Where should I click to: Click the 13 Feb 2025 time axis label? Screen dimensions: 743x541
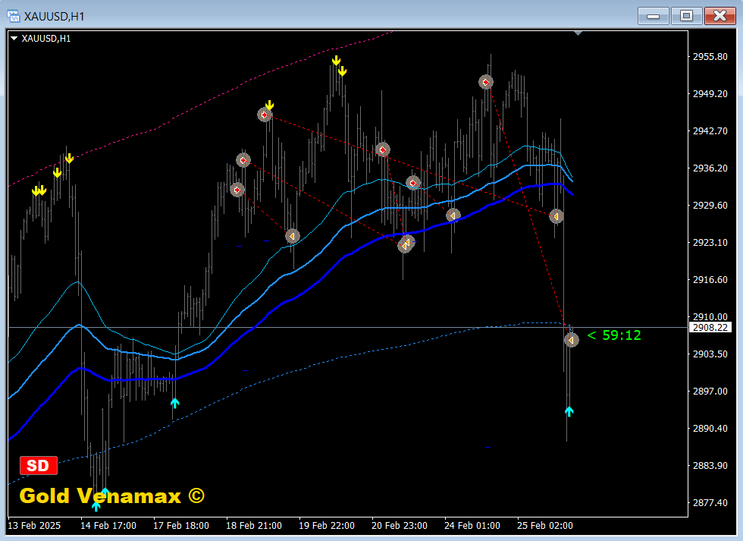tap(34, 525)
